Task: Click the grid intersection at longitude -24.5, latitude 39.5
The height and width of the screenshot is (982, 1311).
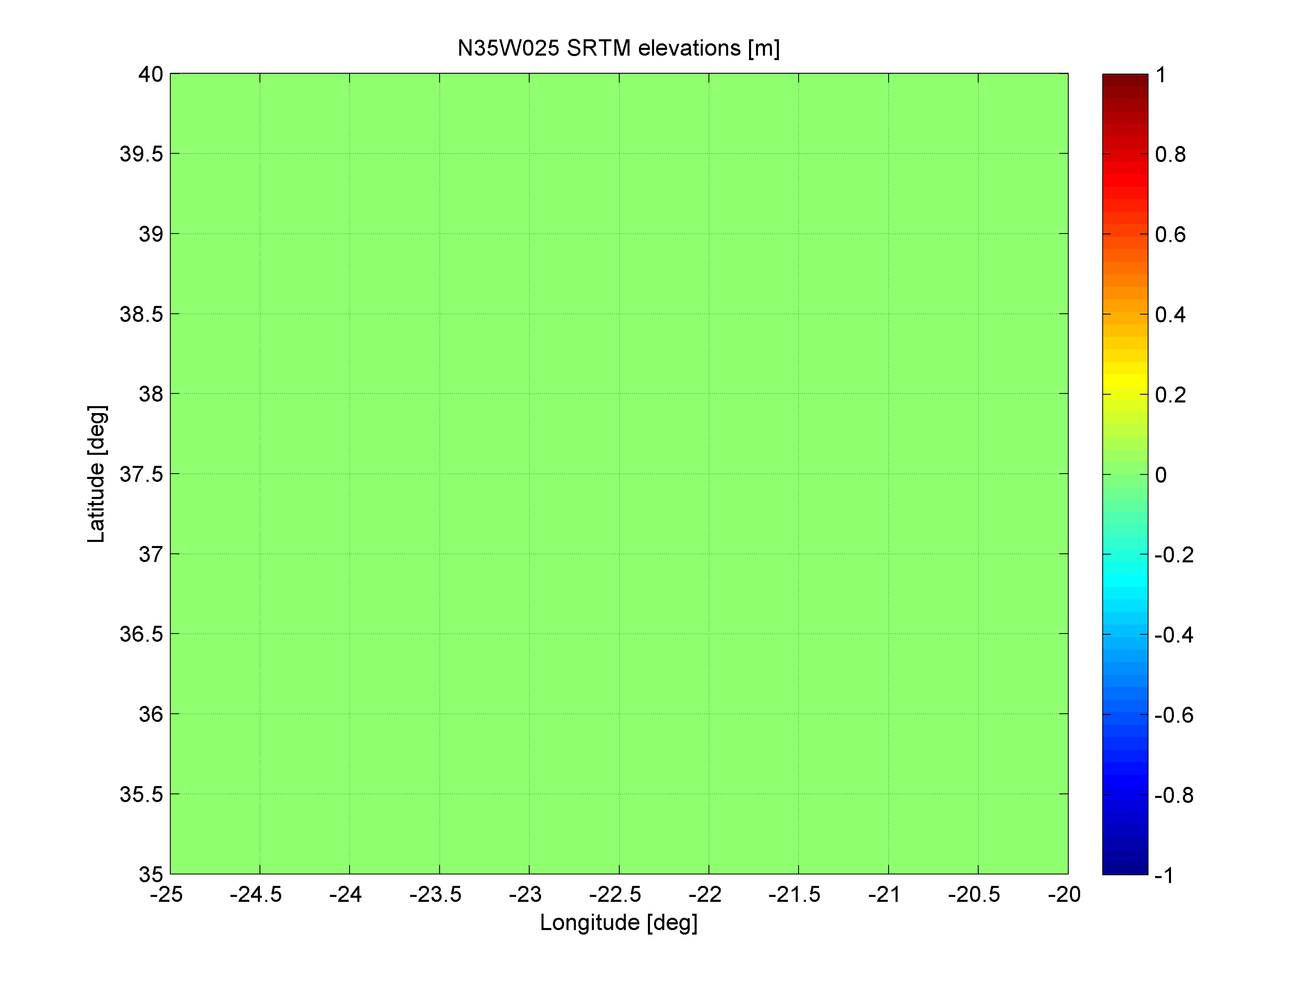Action: (x=259, y=153)
